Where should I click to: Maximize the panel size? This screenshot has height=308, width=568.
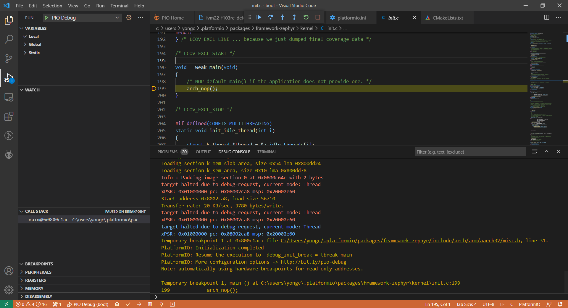tap(546, 151)
